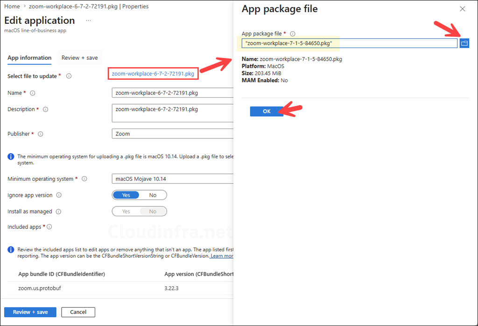Click OK in App package file panel

pyautogui.click(x=267, y=111)
